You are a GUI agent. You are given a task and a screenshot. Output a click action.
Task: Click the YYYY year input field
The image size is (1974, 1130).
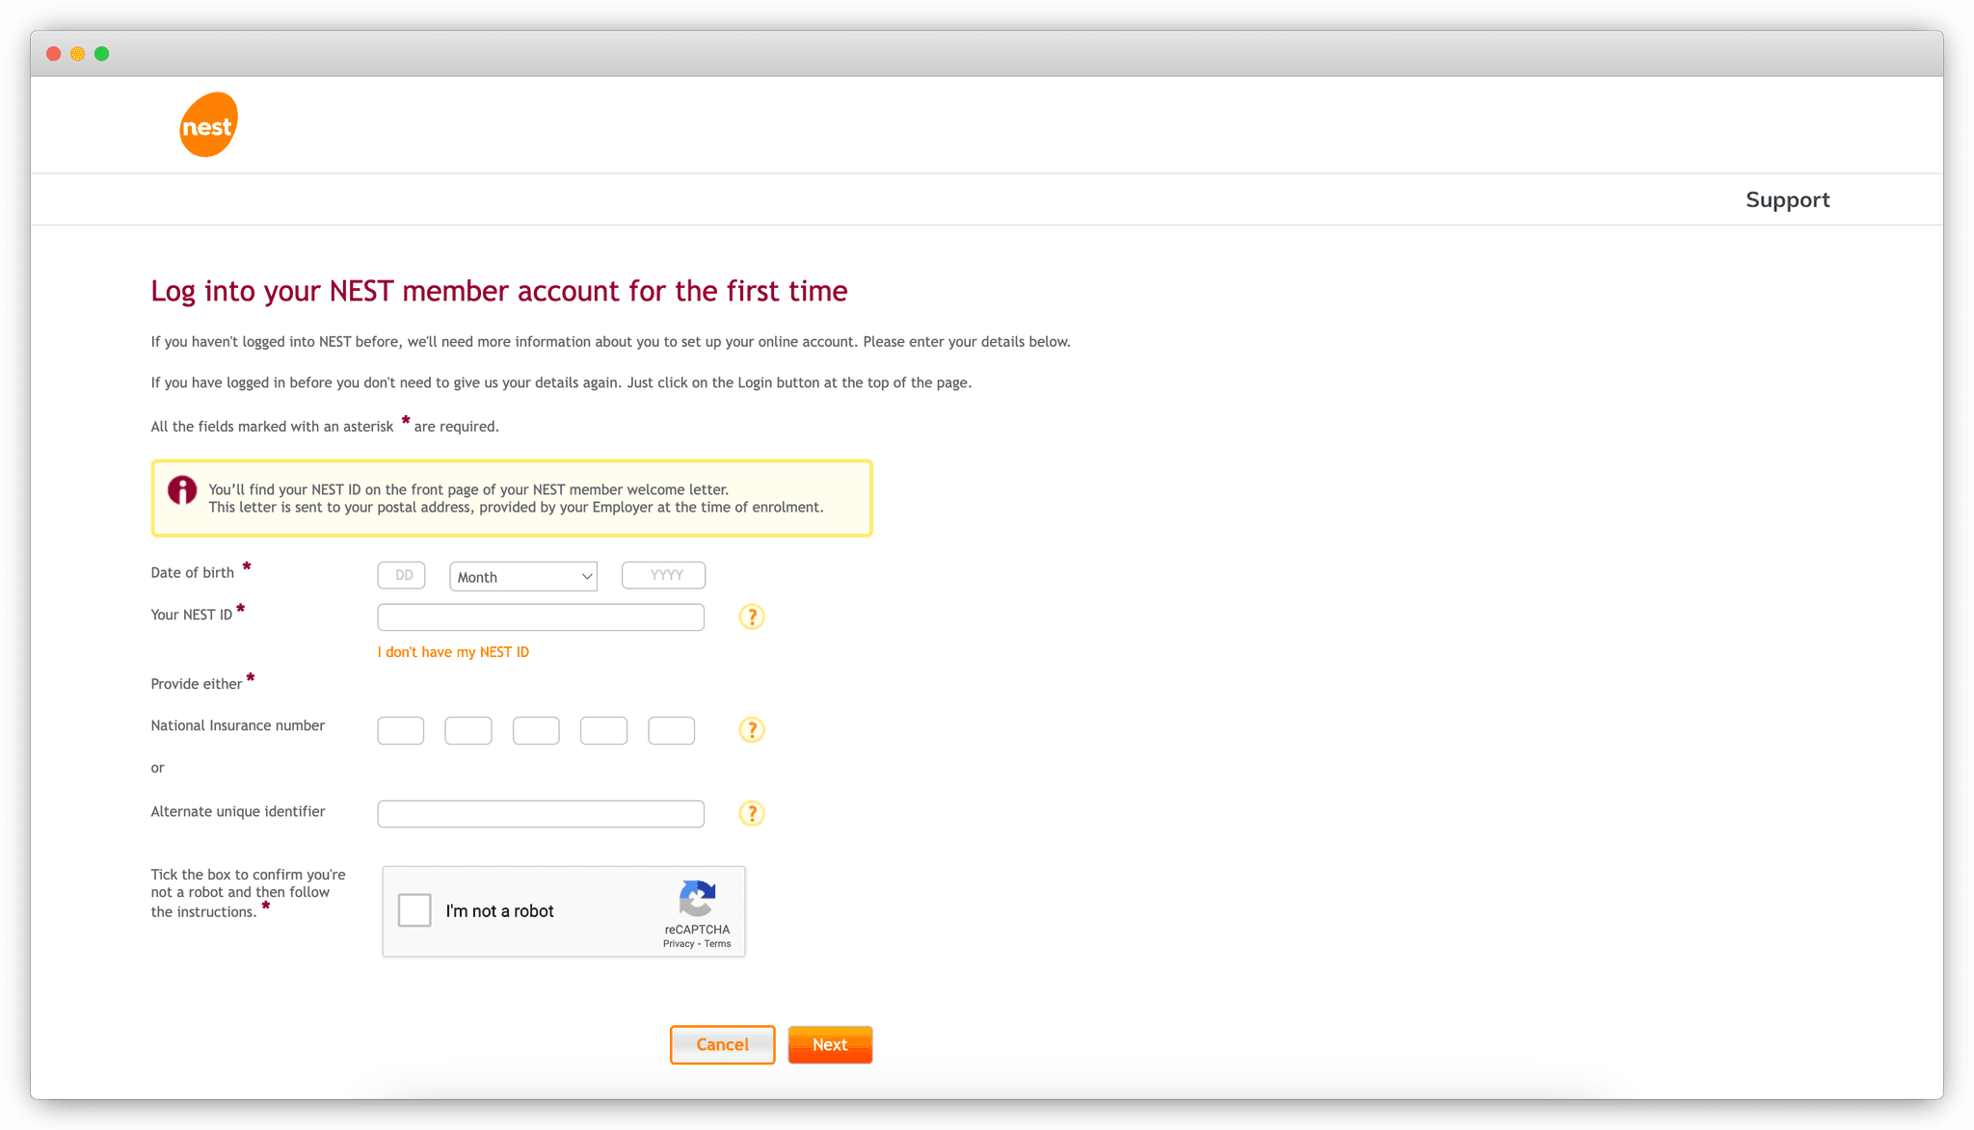tap(663, 574)
